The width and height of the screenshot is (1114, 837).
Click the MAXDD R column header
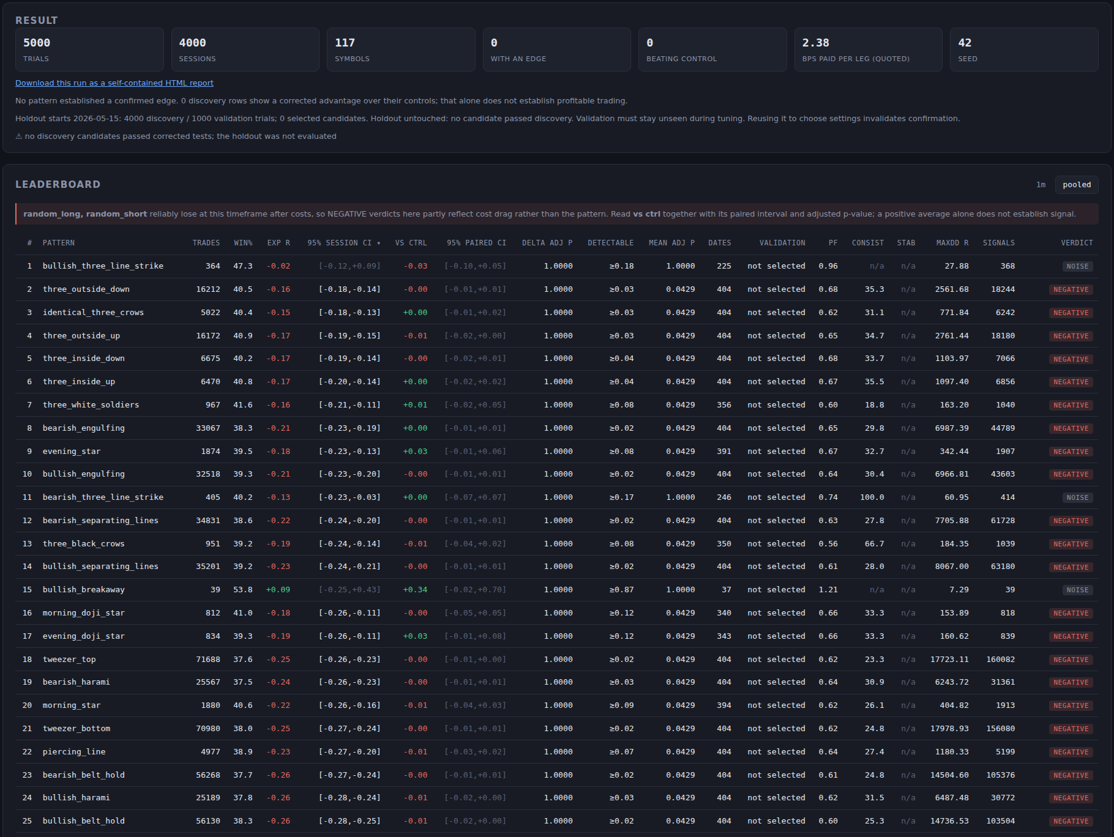click(x=952, y=243)
